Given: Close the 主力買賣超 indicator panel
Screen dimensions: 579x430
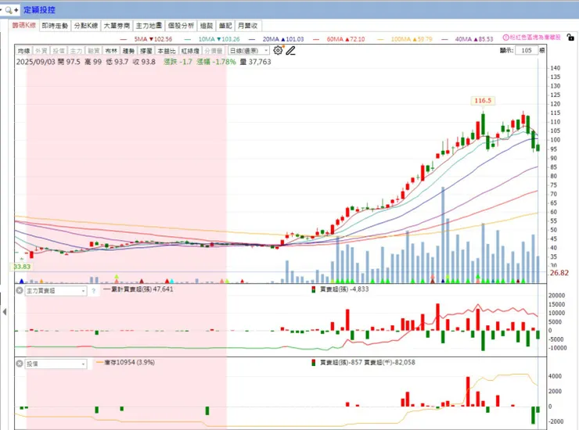Looking at the screenshot, I should tap(20, 291).
